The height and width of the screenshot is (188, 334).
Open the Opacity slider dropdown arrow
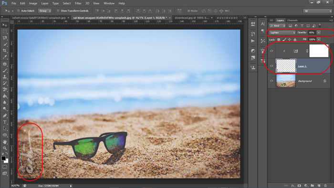[x=319, y=32]
